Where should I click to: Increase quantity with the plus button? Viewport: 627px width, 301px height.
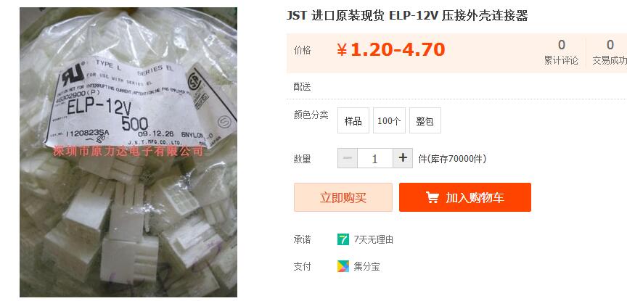(403, 158)
